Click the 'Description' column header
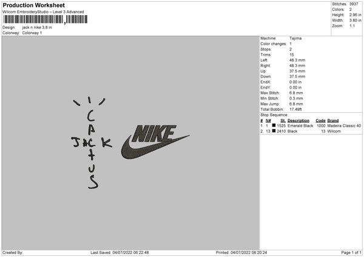Image resolution: width=364 pixels, height=257 pixels. [298, 121]
